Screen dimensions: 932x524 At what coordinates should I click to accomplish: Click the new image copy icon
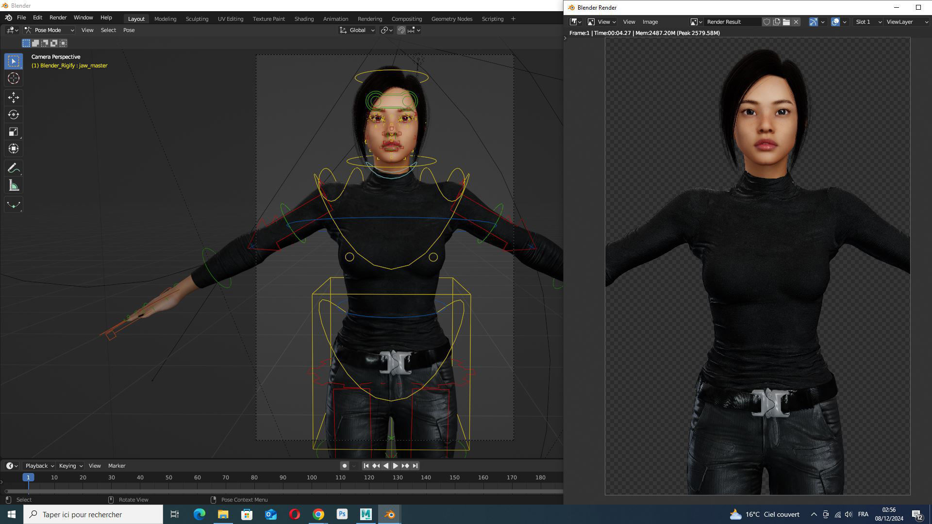(776, 22)
